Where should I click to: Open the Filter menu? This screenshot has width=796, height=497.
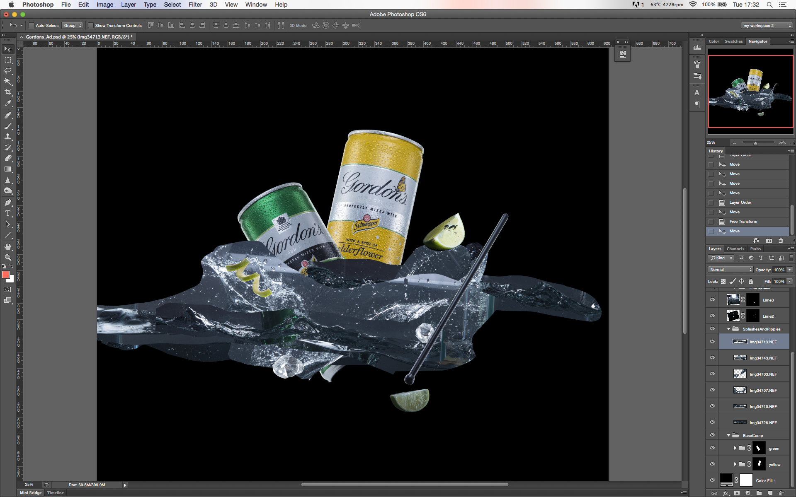(195, 5)
